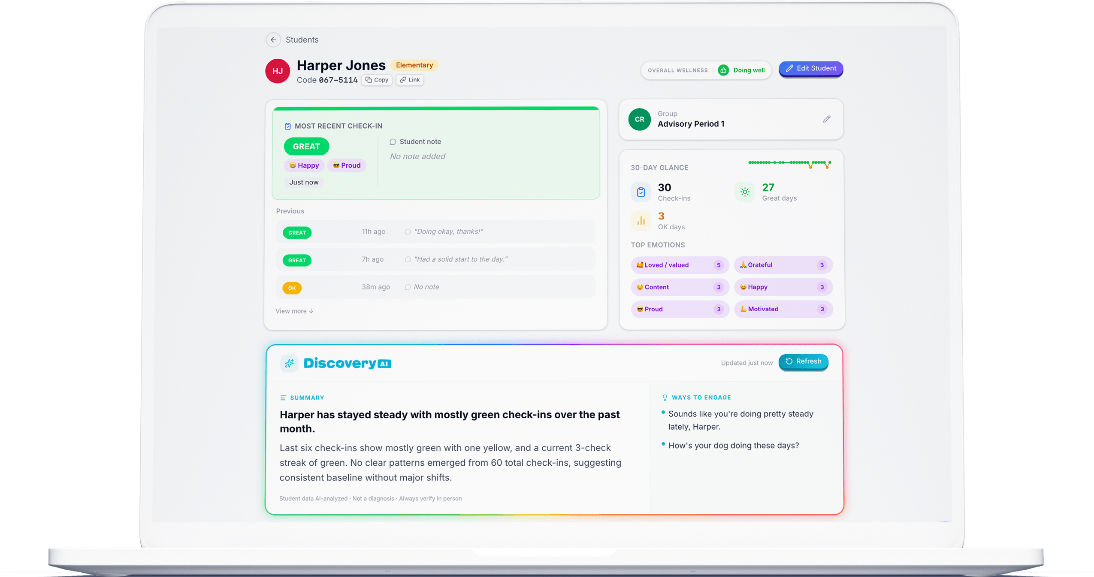The width and height of the screenshot is (1094, 577).
Task: Click the note icon beside "Had a solid start"
Action: 408,259
